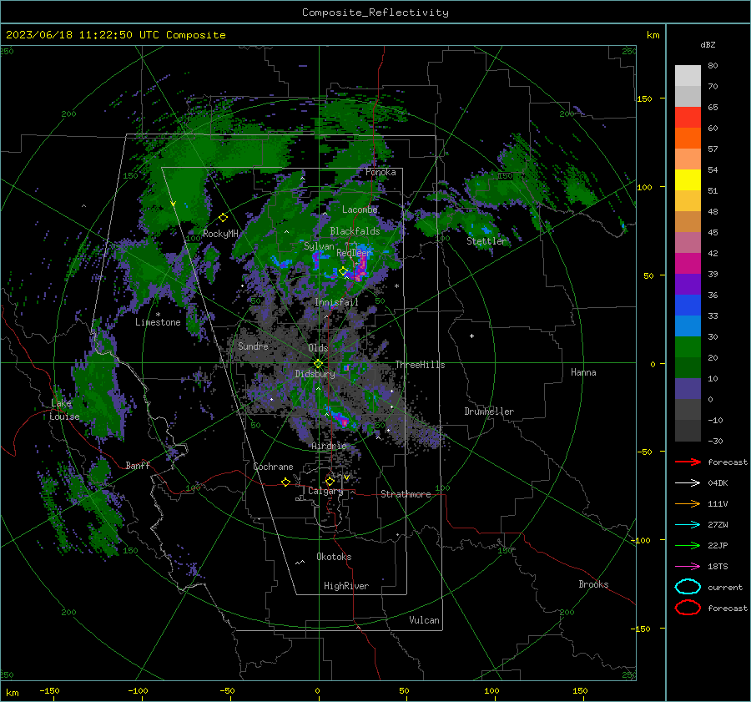
Task: Click the 65 dBZ red color swatch
Action: tap(688, 117)
